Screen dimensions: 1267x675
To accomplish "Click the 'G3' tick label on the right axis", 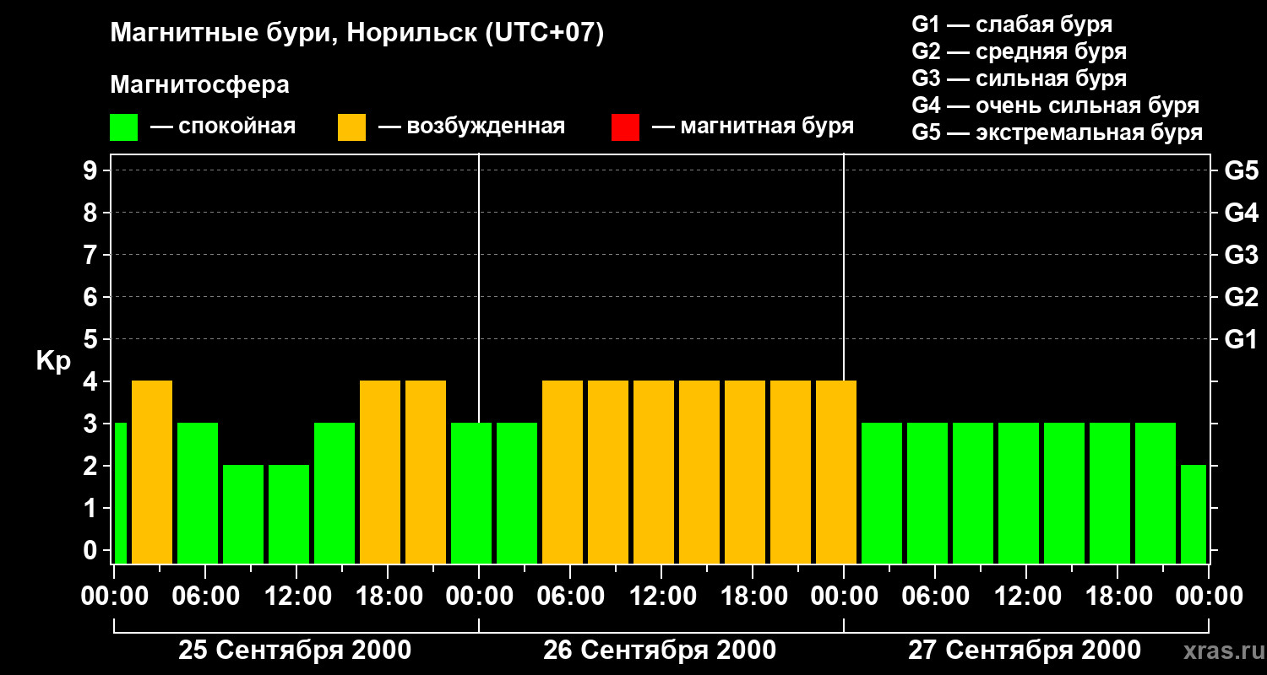I will coord(1241,255).
